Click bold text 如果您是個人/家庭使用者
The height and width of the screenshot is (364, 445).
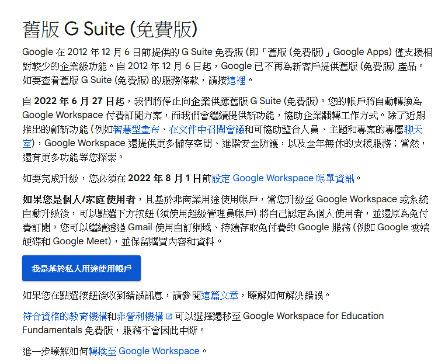[79, 199]
